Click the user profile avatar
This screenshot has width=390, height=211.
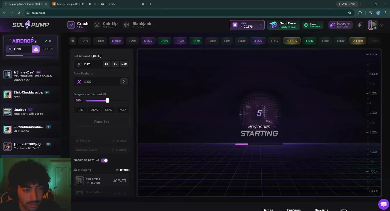373,25
